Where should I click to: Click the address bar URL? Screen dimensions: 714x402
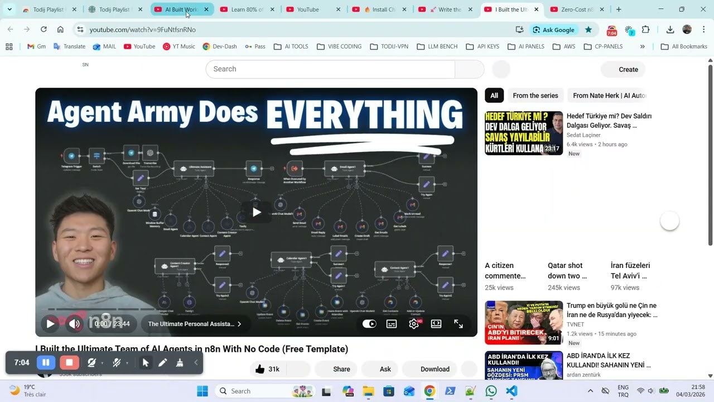143,30
